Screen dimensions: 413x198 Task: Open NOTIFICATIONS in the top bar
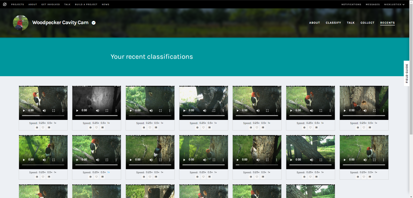(351, 4)
